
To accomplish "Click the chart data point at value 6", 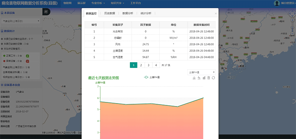I will pyautogui.click(x=203, y=98).
